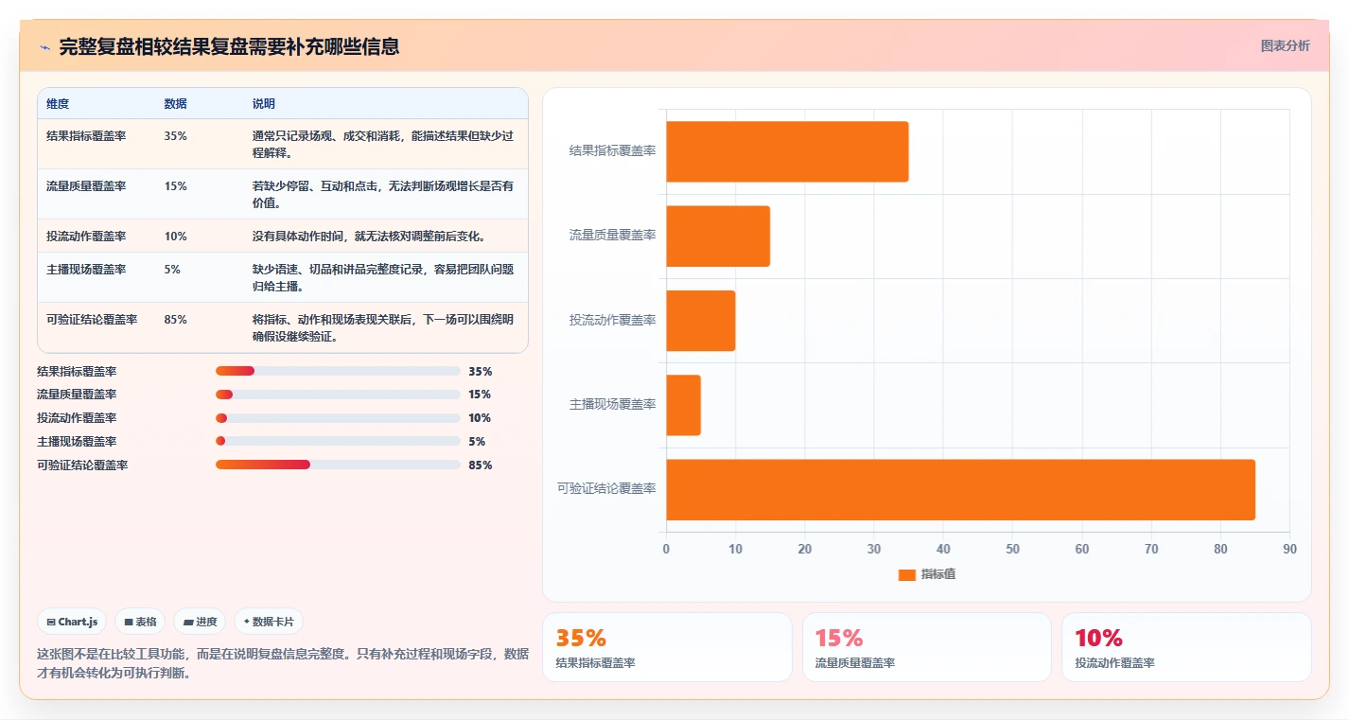Click the 85% value in the table

click(175, 319)
